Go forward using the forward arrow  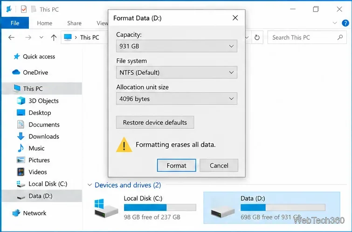[28, 37]
